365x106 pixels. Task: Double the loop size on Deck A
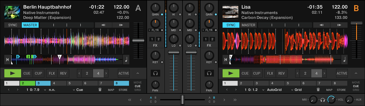(106, 73)
